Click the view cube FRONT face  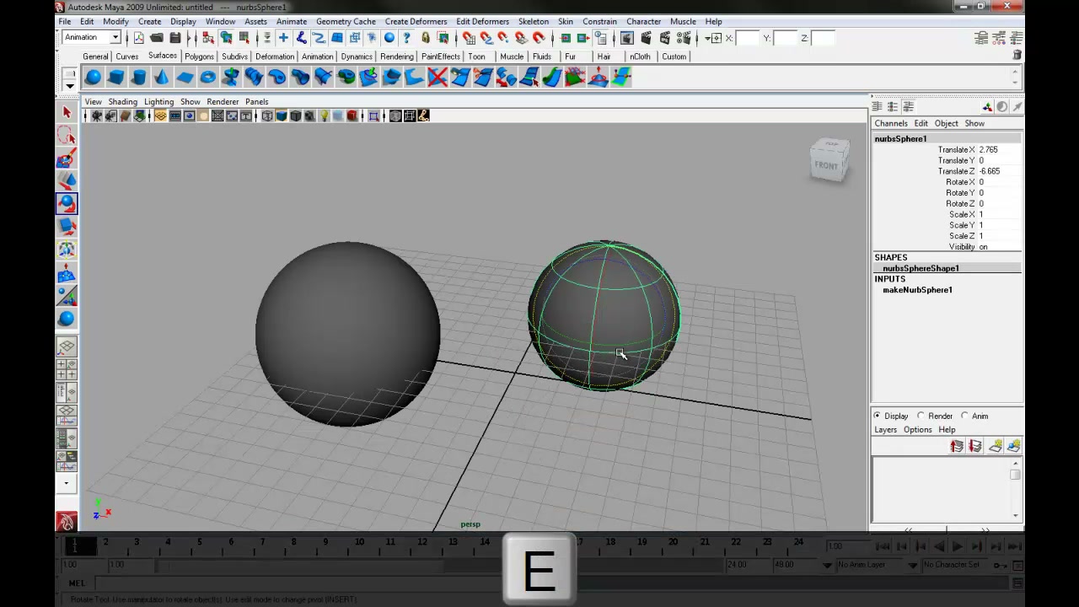(x=826, y=165)
